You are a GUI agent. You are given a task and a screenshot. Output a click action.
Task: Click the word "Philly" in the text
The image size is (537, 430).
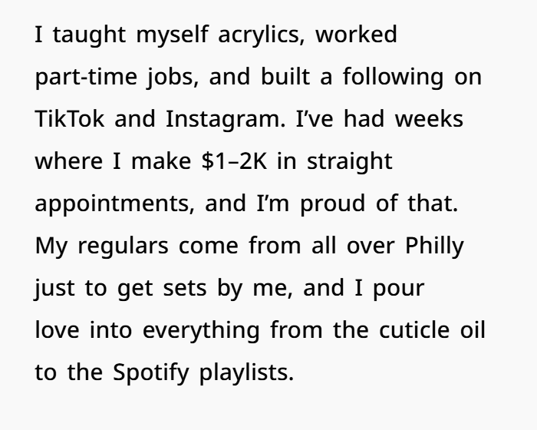[x=435, y=246]
